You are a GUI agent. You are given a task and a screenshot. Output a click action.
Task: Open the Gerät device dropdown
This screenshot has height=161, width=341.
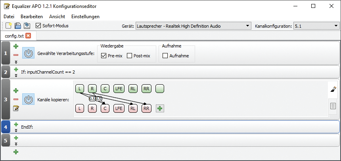193,26
